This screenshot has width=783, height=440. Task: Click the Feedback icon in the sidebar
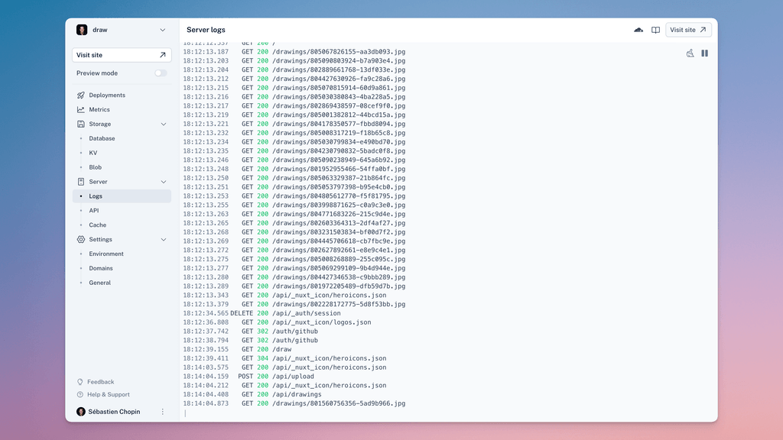79,382
